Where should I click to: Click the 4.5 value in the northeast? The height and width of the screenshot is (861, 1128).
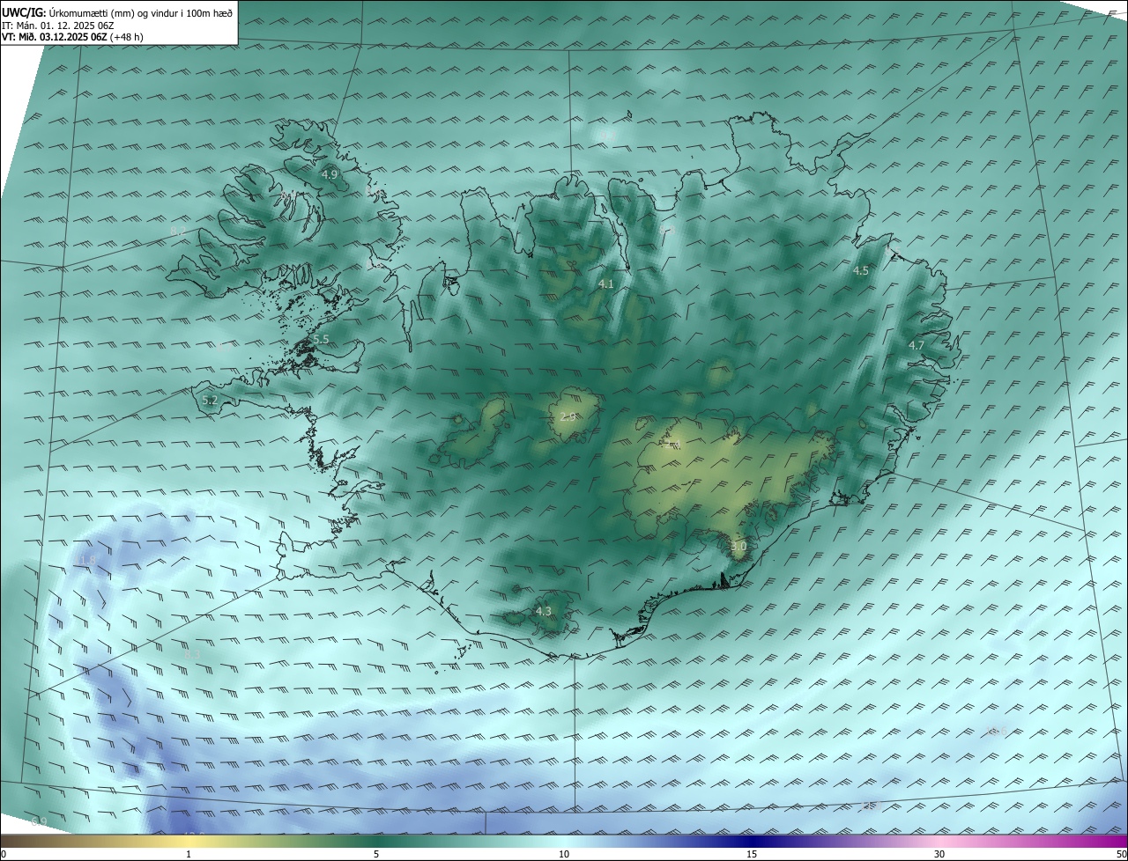coord(861,271)
